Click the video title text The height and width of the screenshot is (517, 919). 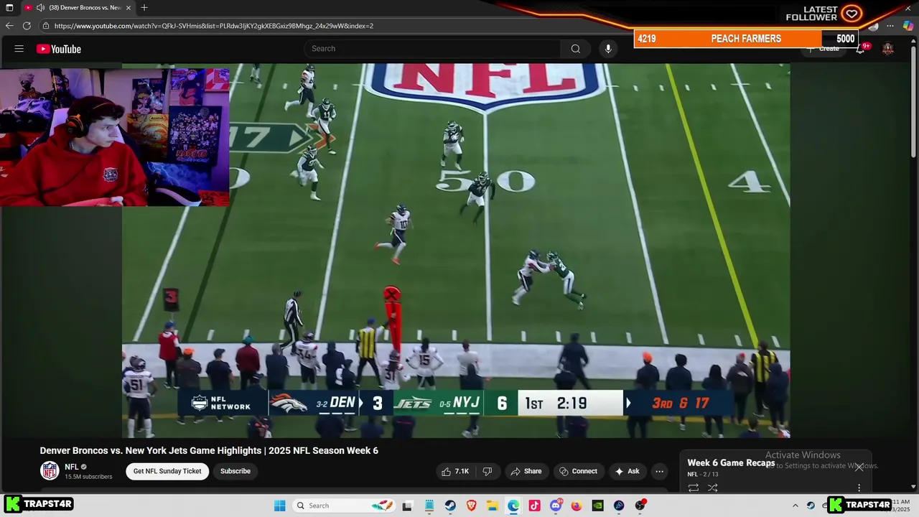click(209, 451)
